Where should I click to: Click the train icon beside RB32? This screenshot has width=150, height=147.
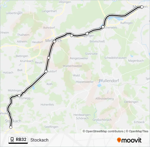click(x=12, y=140)
